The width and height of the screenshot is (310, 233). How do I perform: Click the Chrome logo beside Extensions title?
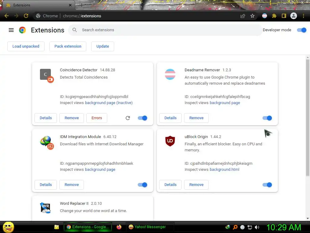click(22, 30)
